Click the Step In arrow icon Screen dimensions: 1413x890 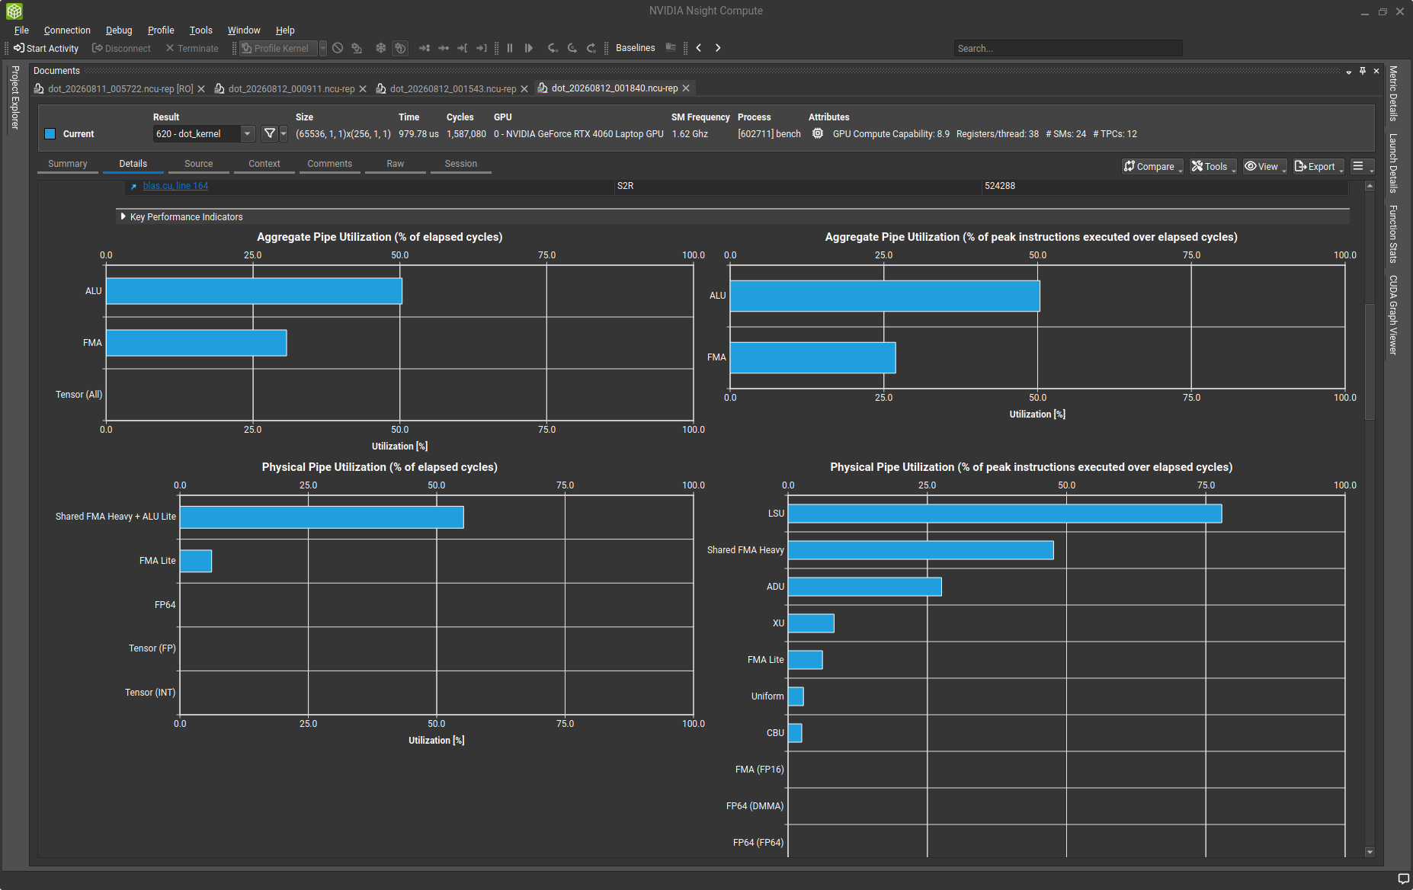[x=553, y=48]
